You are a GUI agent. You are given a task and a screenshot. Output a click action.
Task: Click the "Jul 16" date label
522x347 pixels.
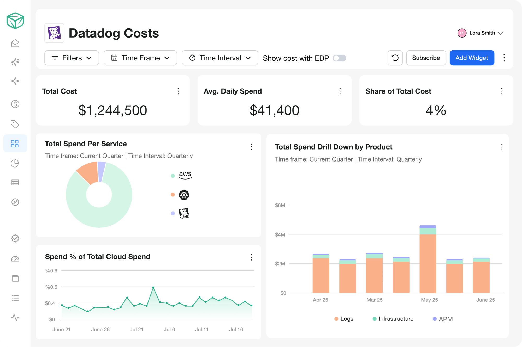pos(236,330)
